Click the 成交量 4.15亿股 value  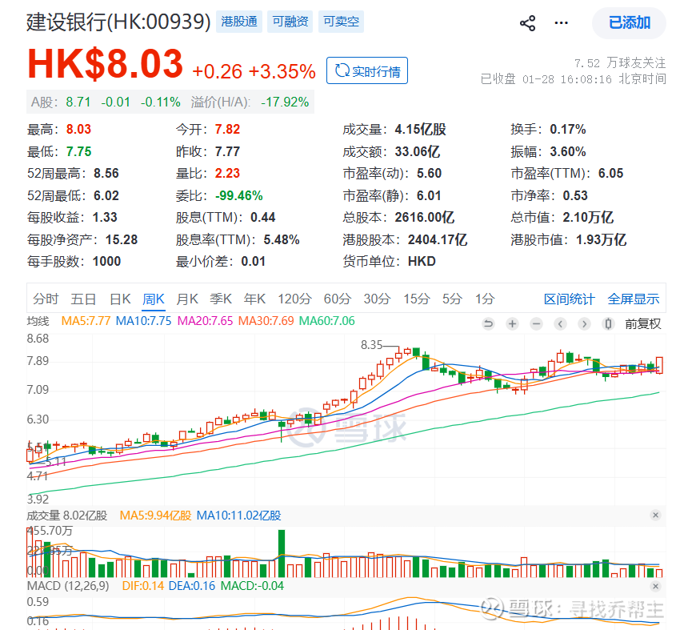[x=421, y=129]
